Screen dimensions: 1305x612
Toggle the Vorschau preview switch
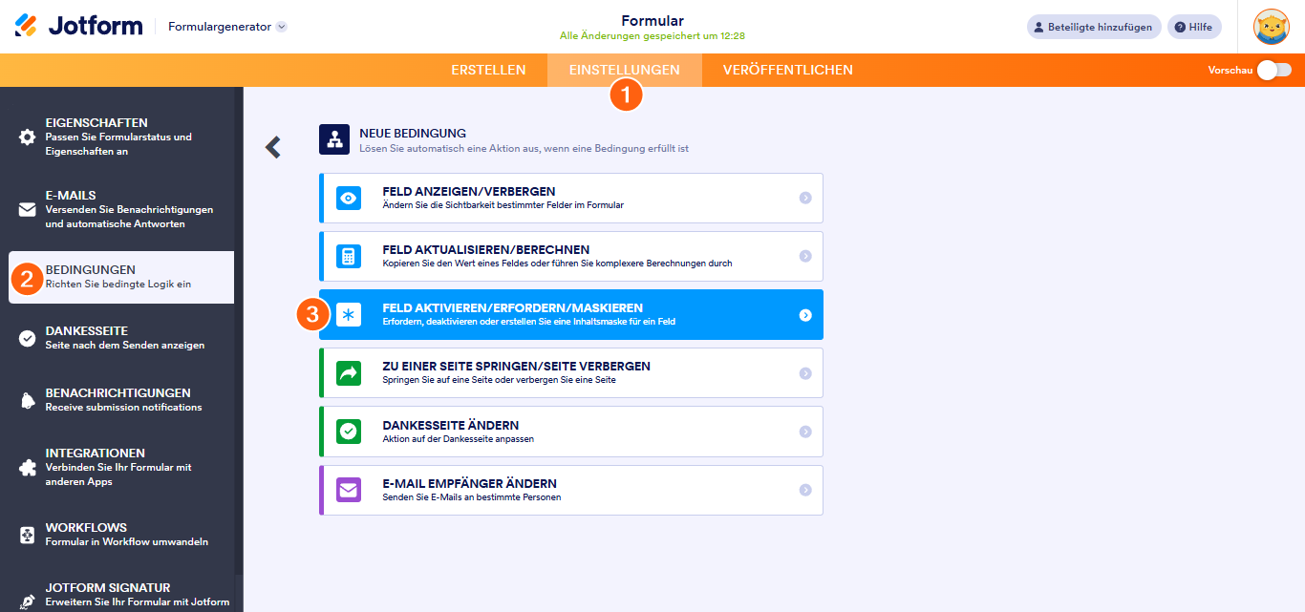click(1273, 70)
